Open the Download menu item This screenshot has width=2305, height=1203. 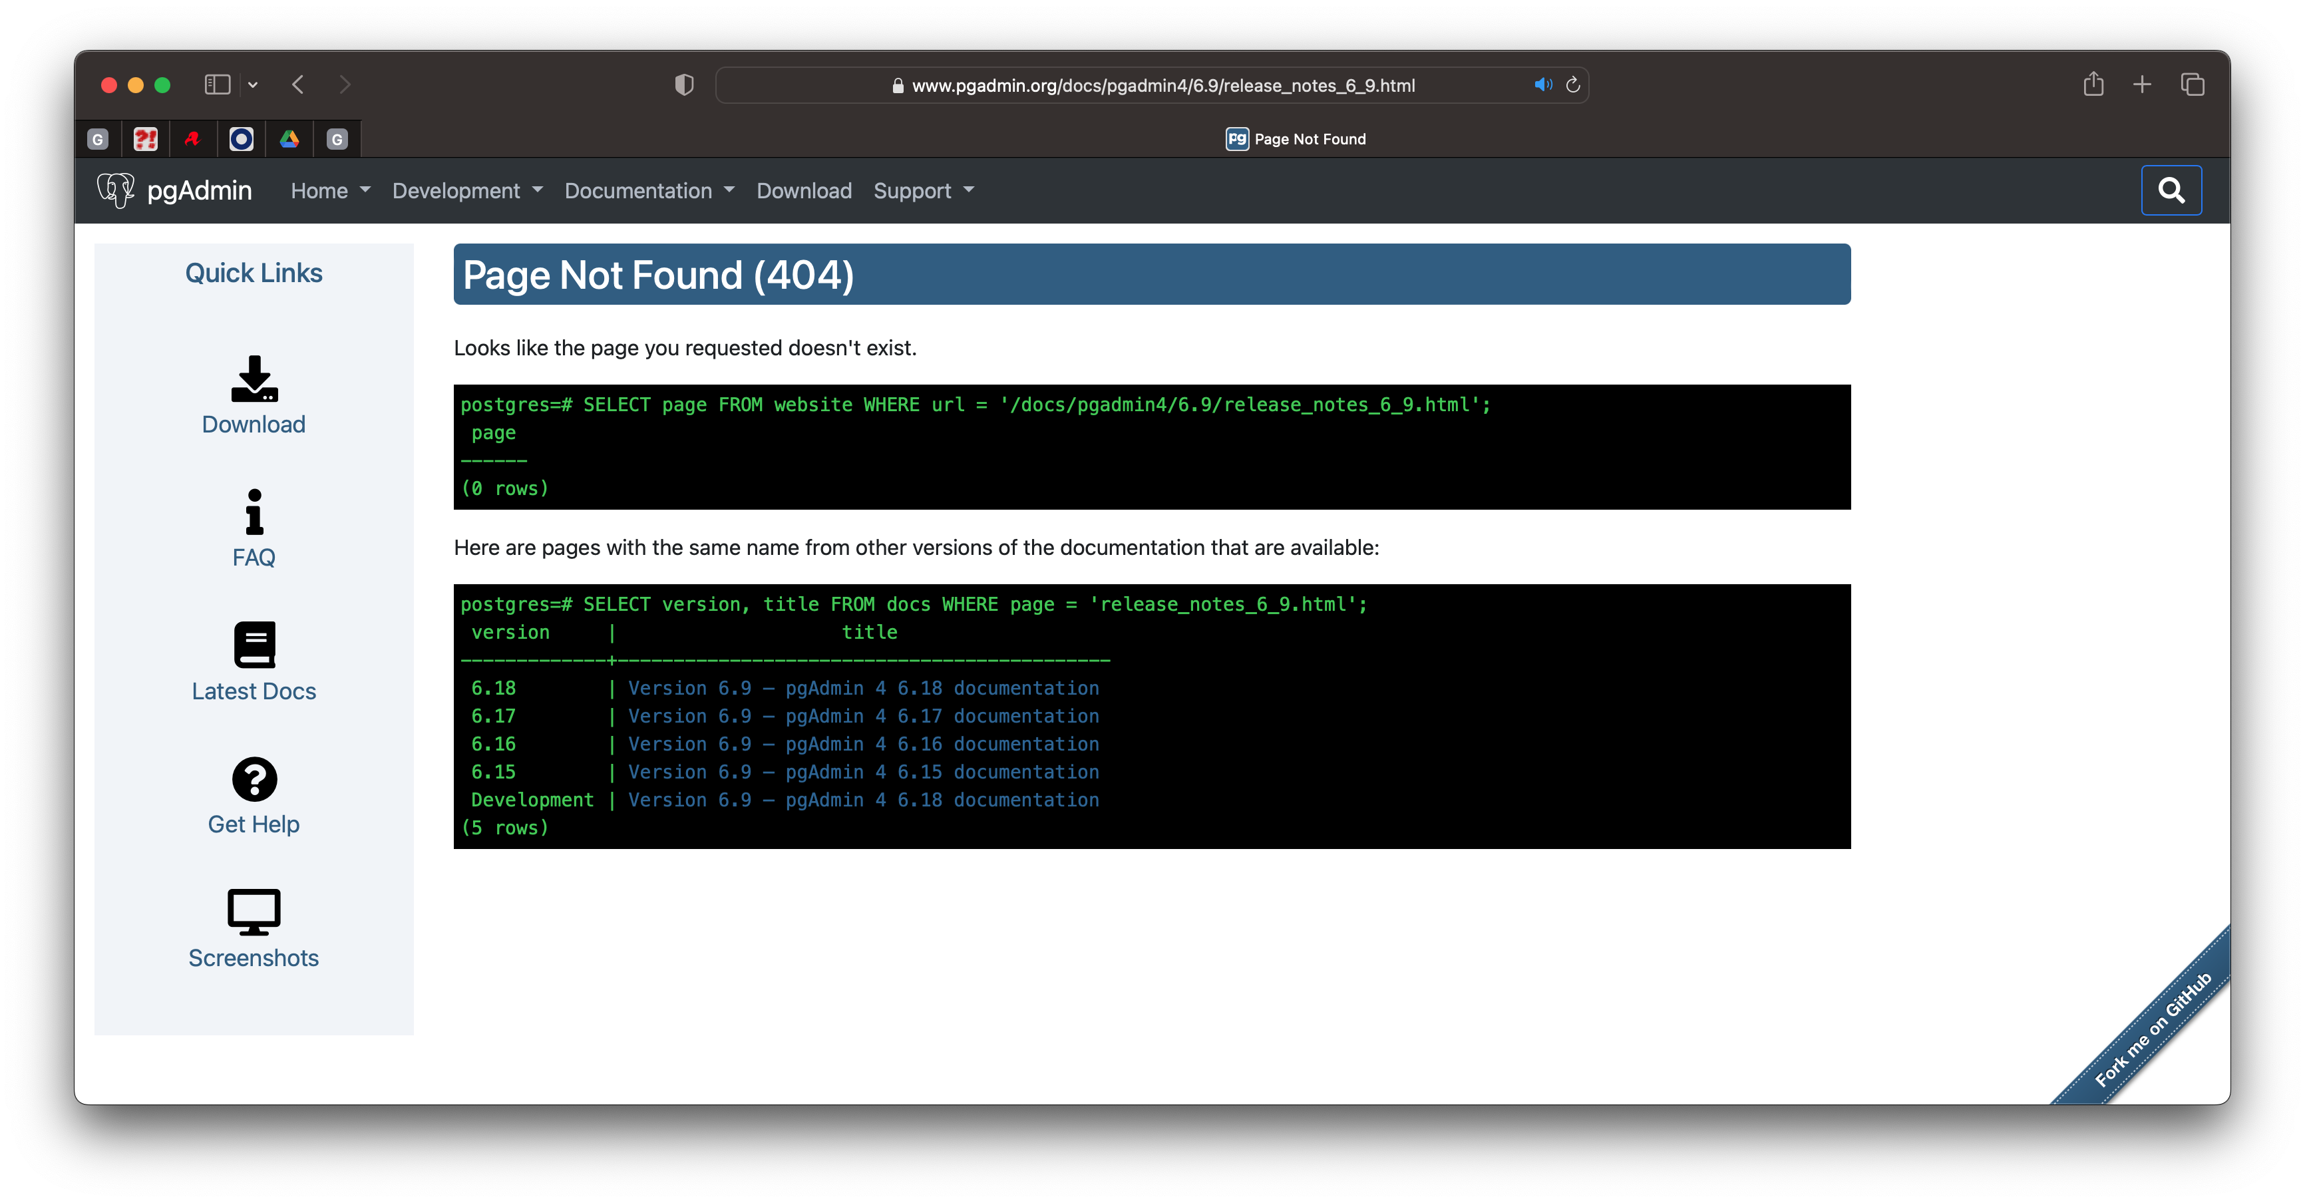point(802,190)
